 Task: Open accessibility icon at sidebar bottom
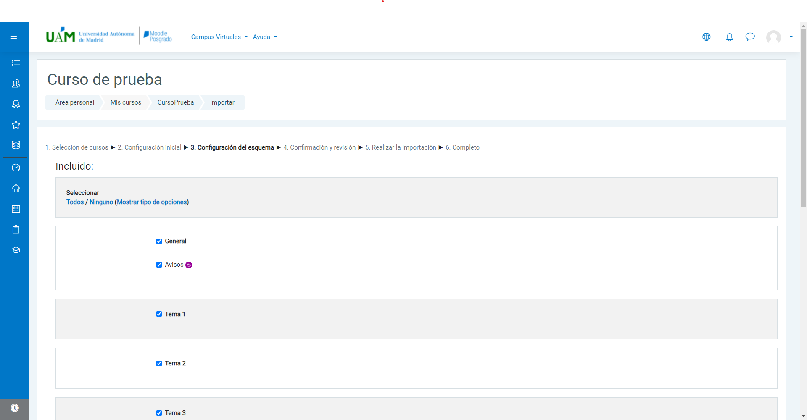15,408
